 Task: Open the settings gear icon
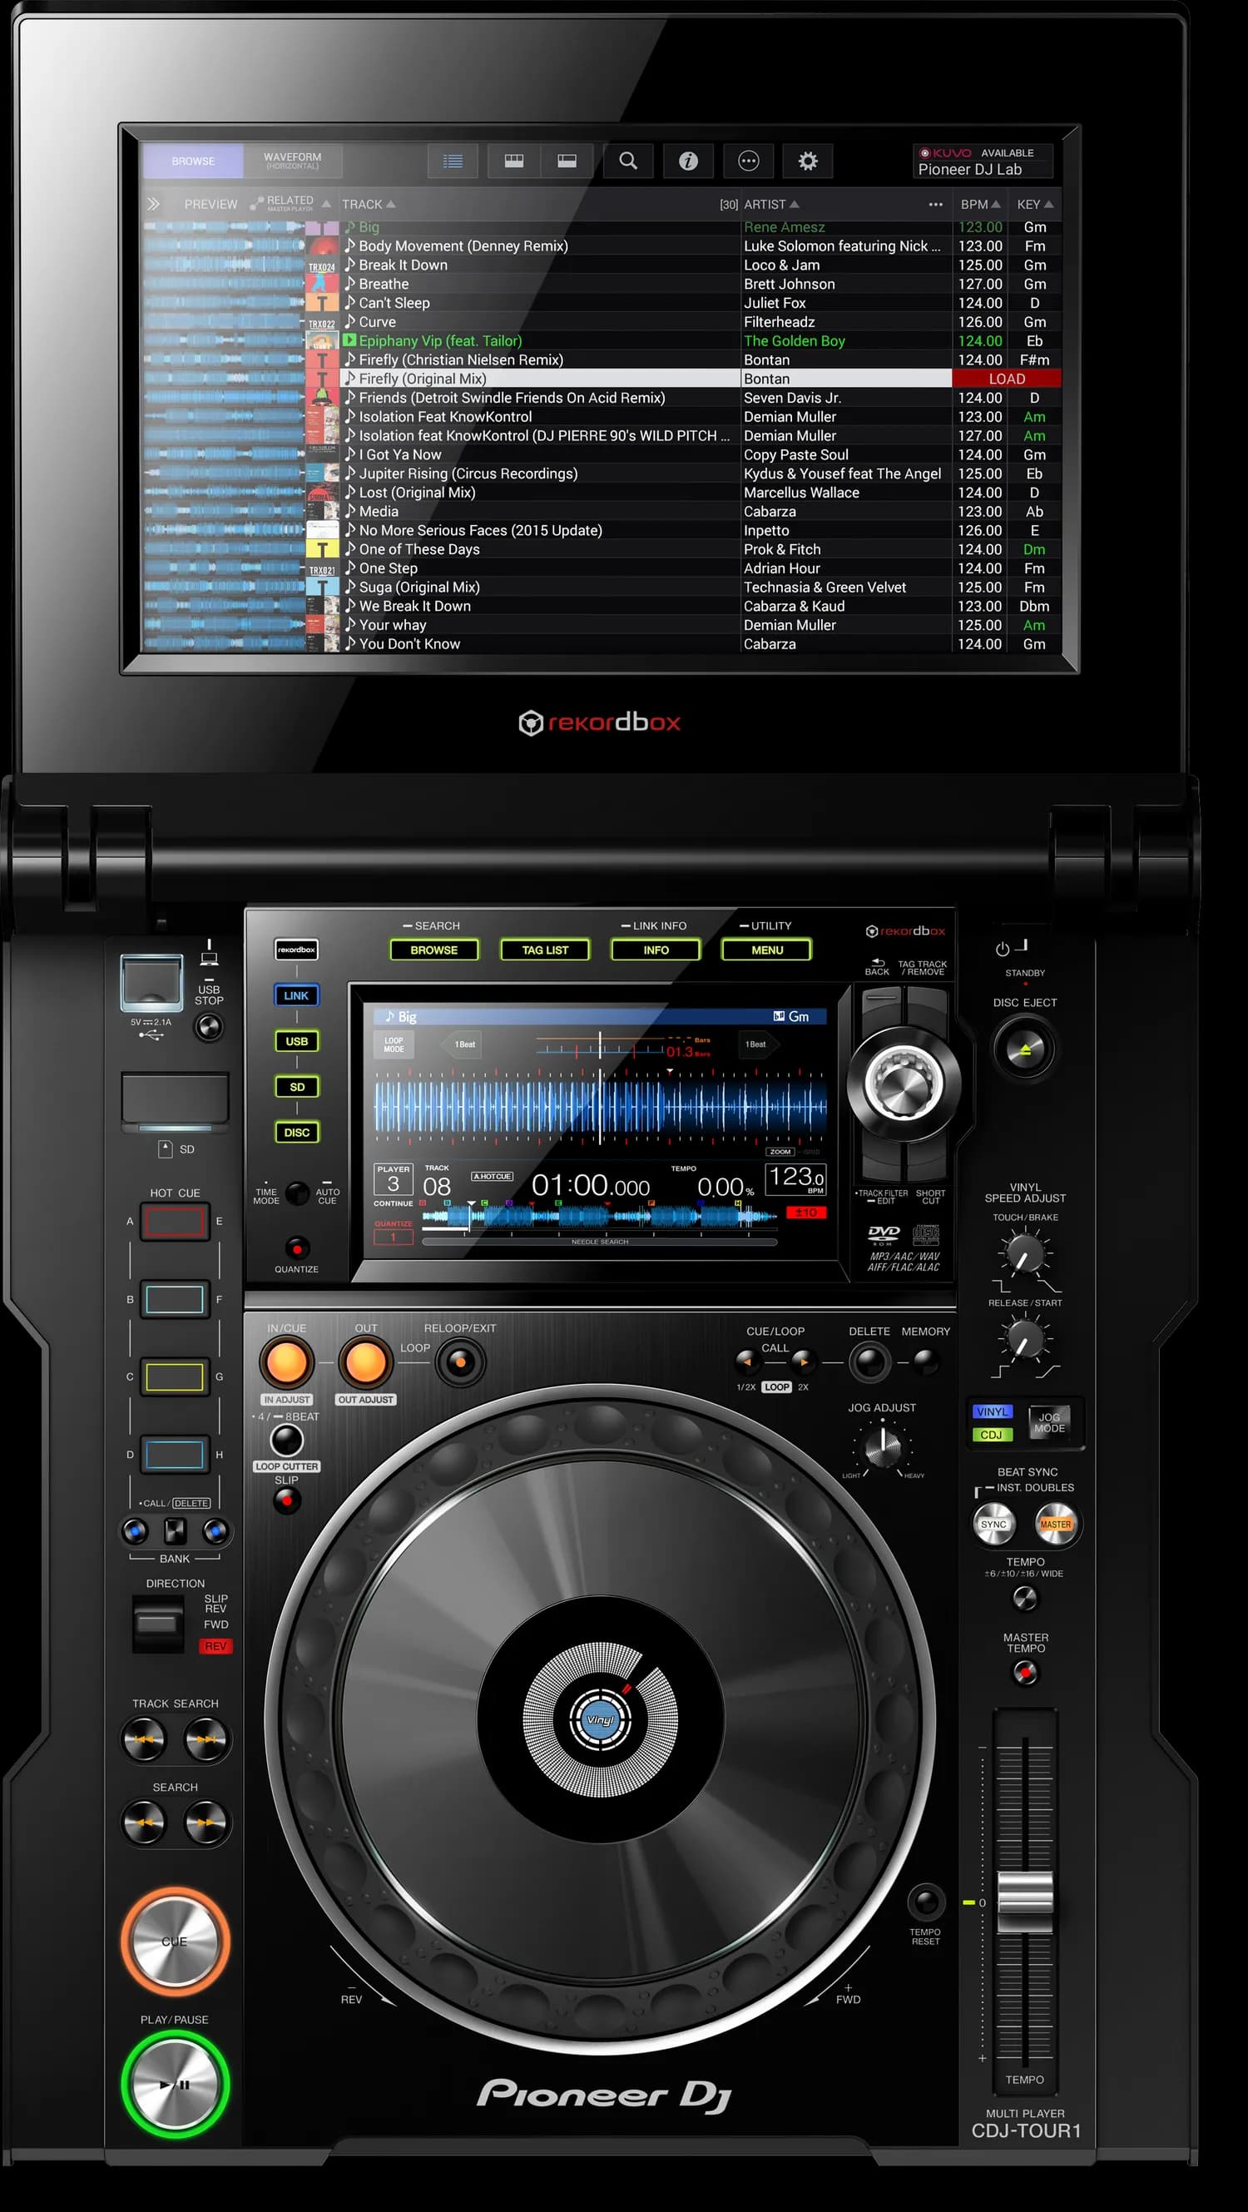[808, 161]
